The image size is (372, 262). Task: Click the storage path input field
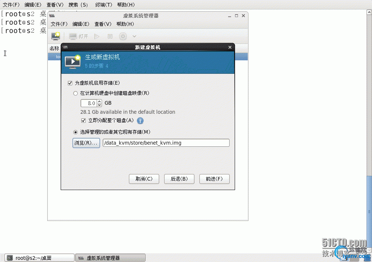[166, 143]
